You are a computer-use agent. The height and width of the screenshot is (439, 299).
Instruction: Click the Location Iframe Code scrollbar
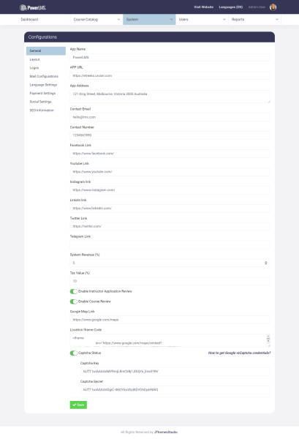tap(268, 339)
